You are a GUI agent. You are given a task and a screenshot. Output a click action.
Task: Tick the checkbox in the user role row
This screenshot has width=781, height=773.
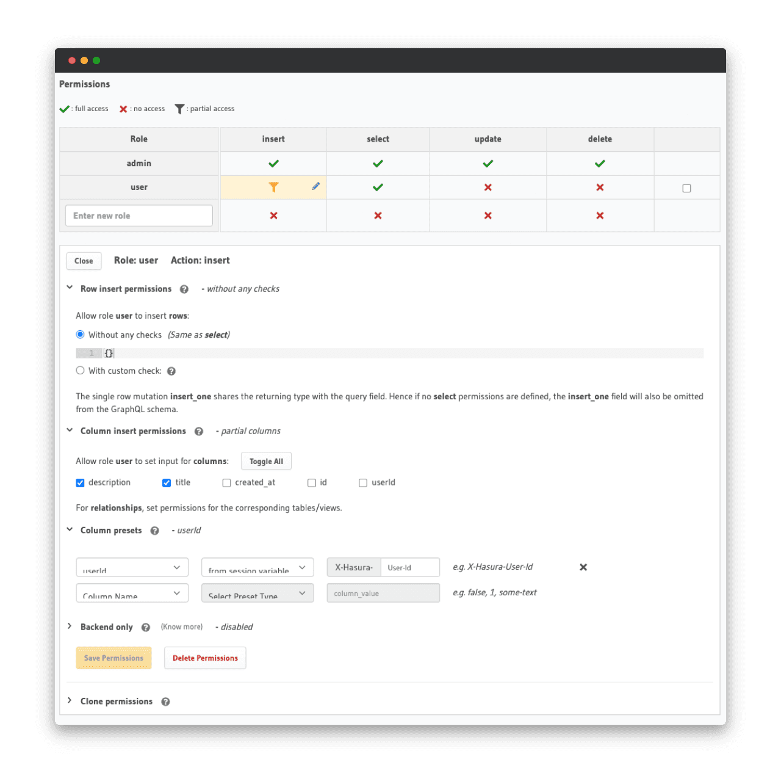[686, 188]
